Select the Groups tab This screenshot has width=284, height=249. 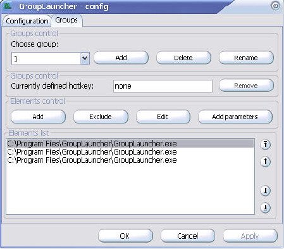pos(66,20)
